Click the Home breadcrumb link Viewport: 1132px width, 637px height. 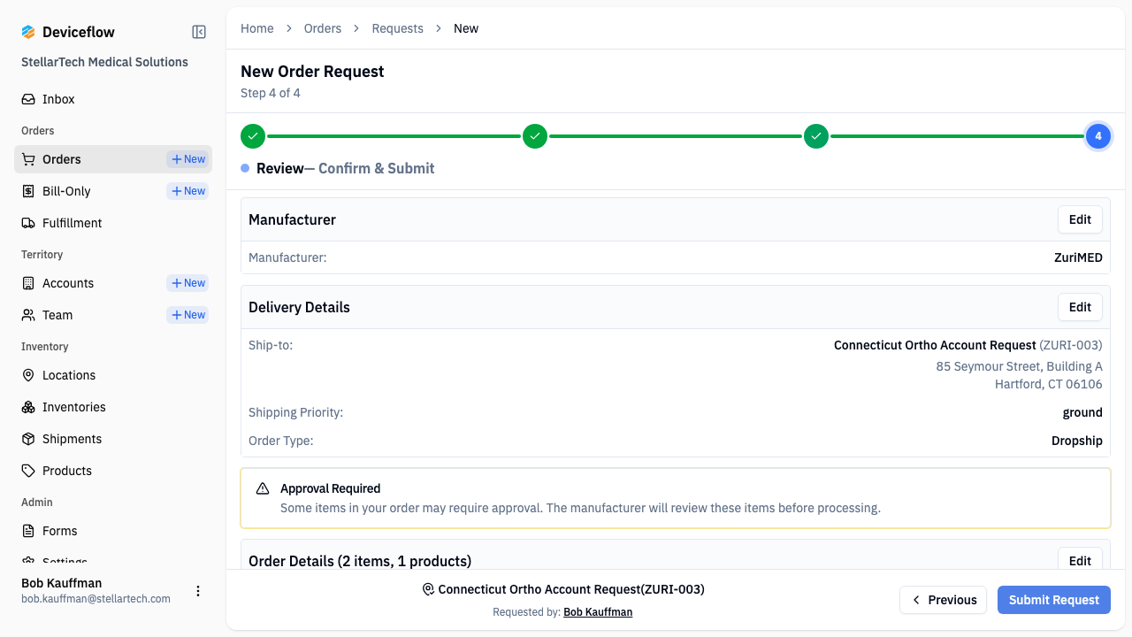[257, 28]
